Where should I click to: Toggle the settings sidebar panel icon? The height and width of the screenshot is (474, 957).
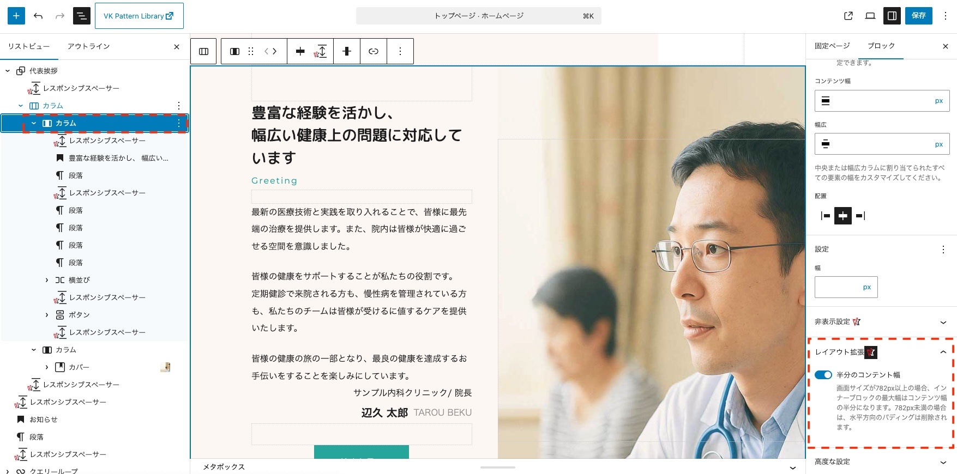892,16
